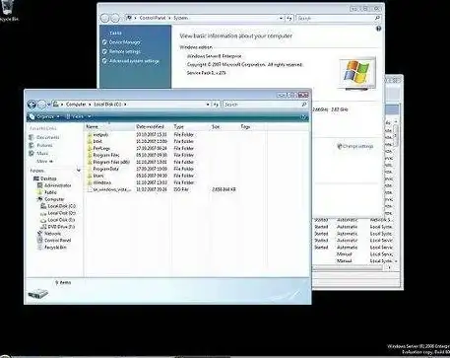Select Control Panel in the Folders tree
Image resolution: width=450 pixels, height=358 pixels.
[54, 241]
